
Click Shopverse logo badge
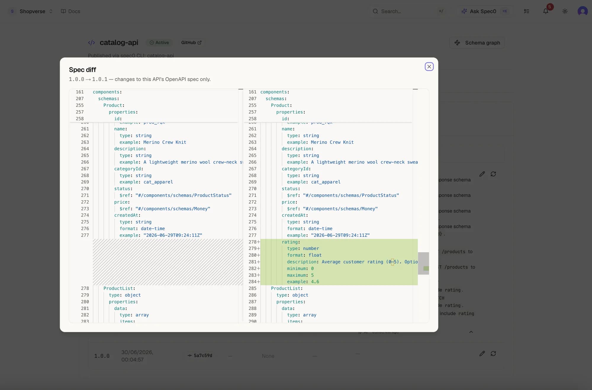(12, 11)
